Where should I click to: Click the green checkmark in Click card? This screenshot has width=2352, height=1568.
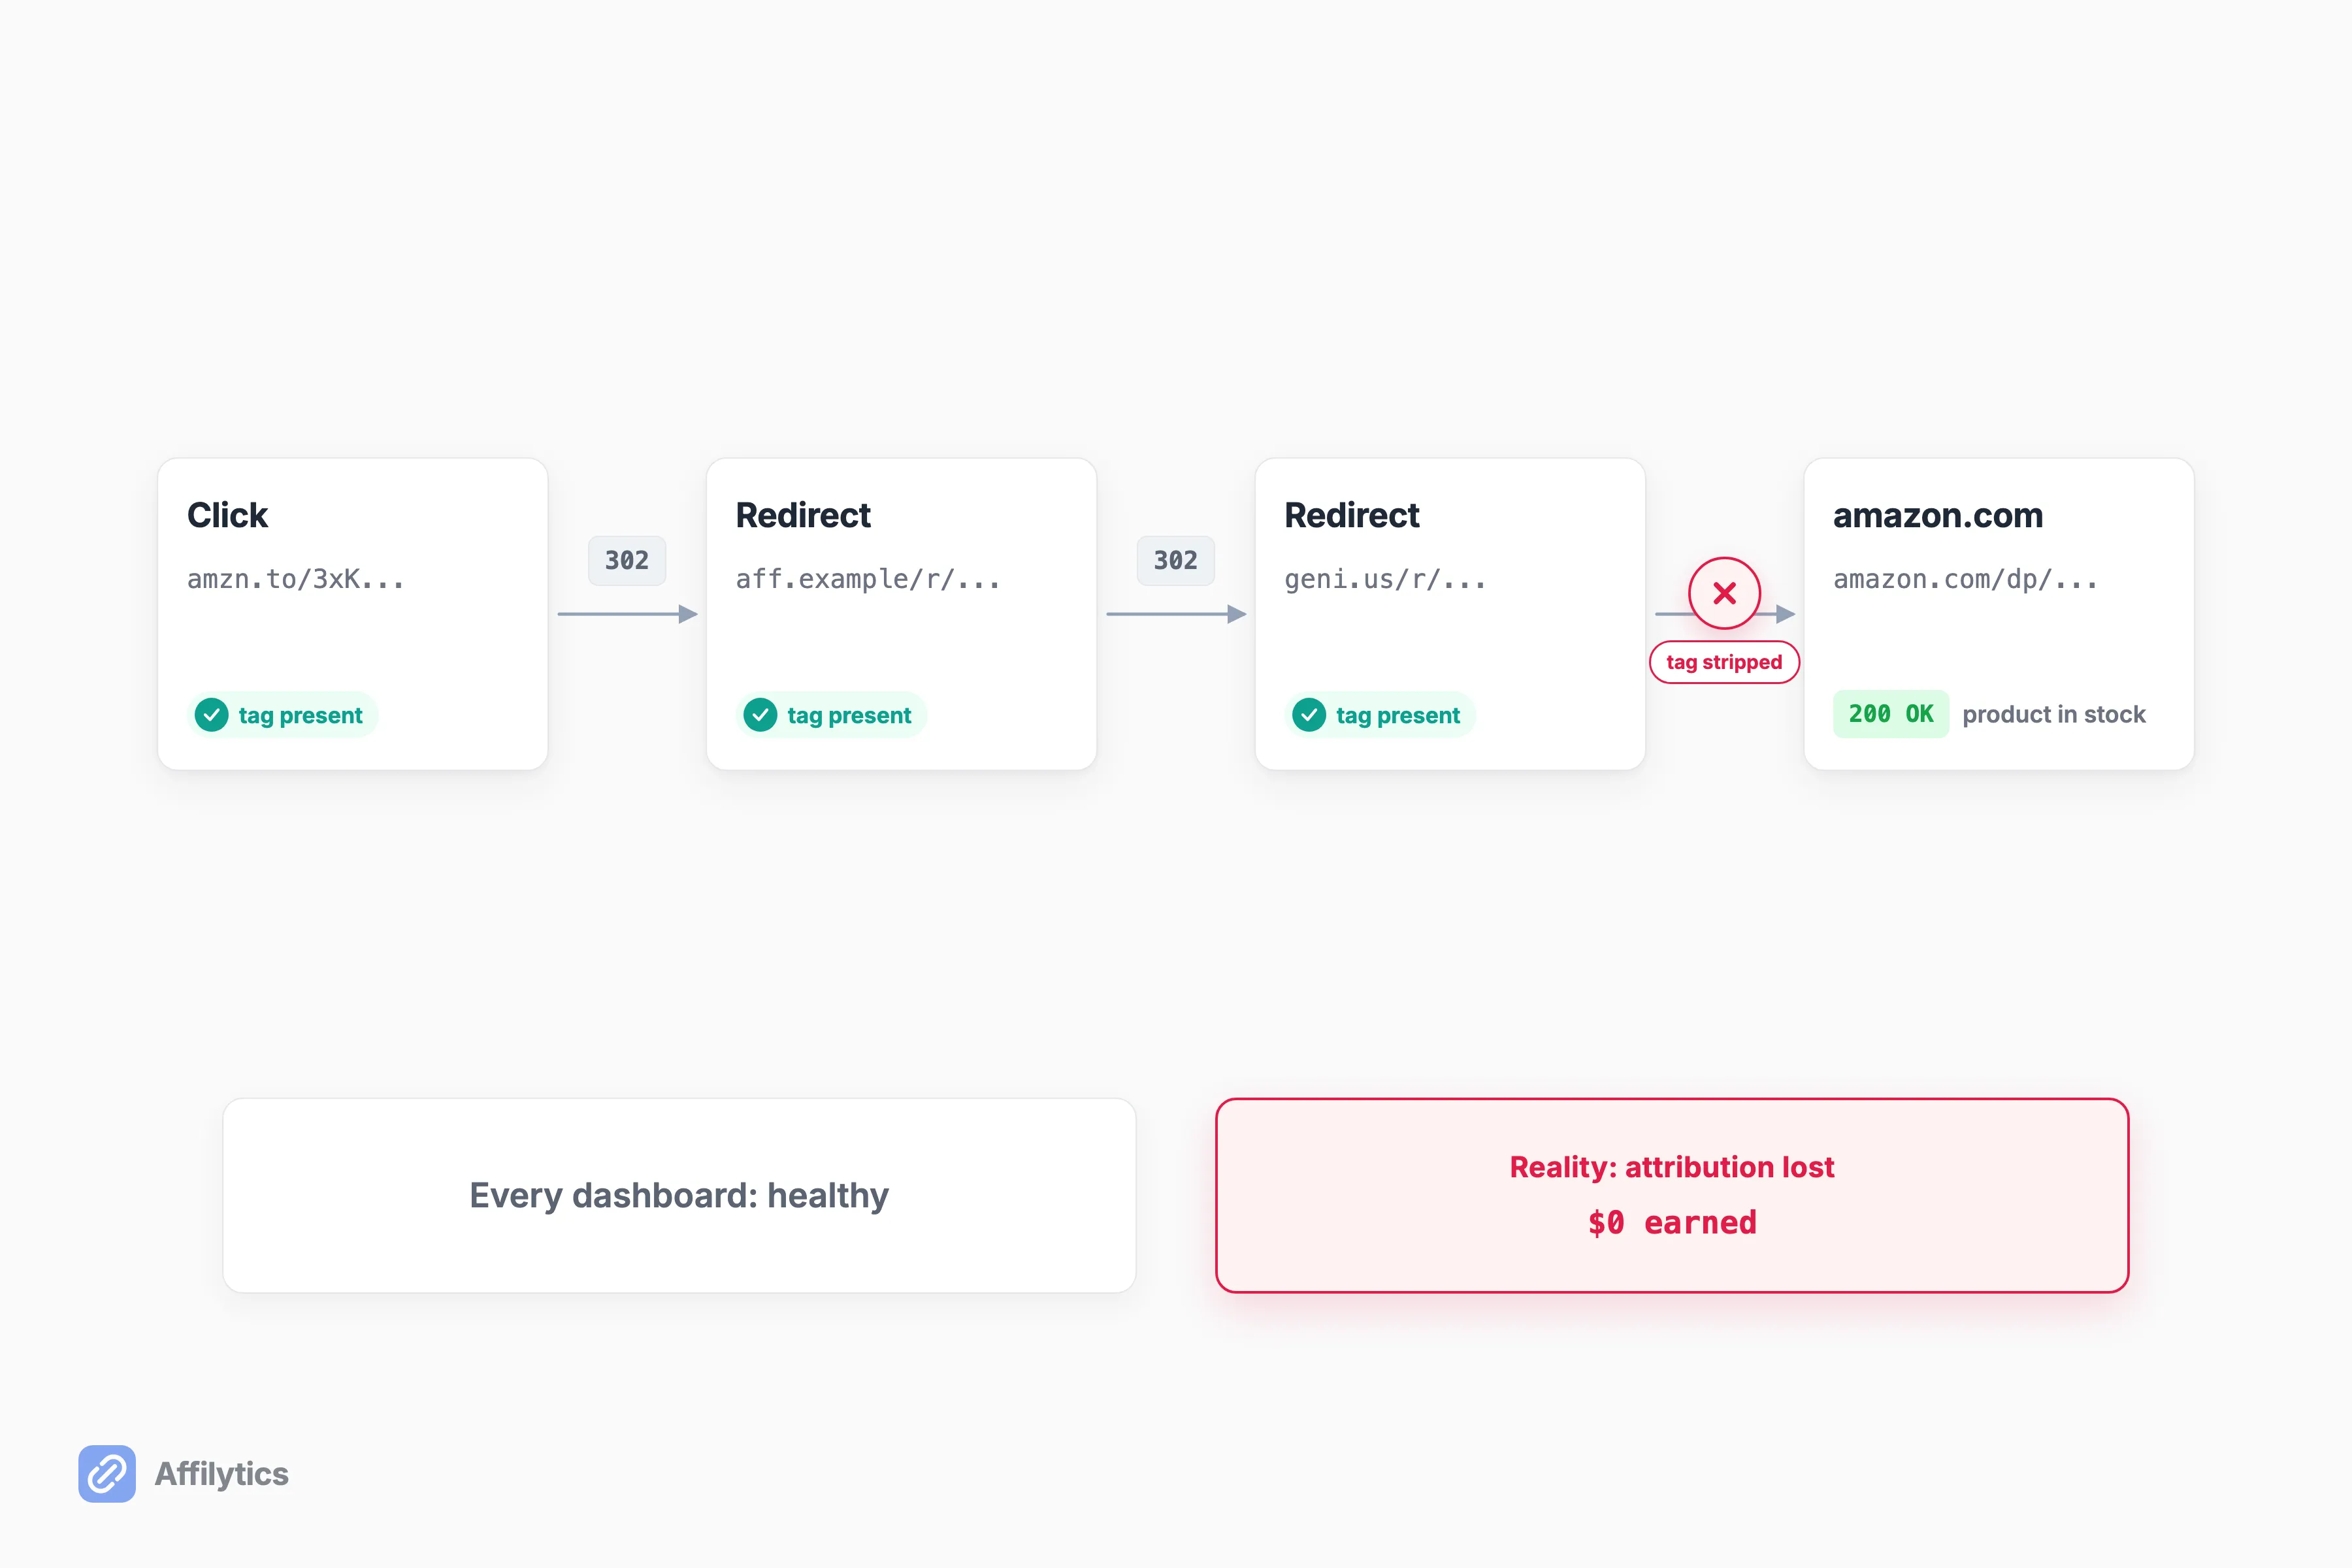coord(211,715)
